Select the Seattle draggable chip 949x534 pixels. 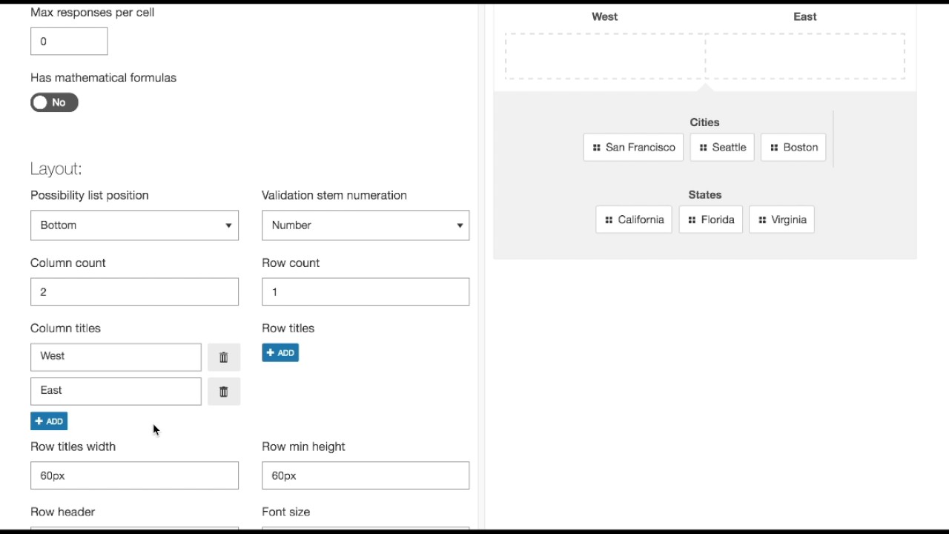(722, 147)
